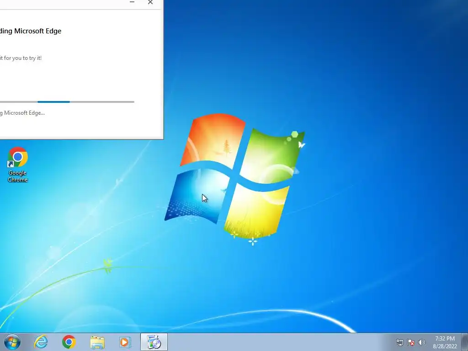This screenshot has width=468, height=351.
Task: Open the volume speaker tray icon
Action: tap(422, 342)
